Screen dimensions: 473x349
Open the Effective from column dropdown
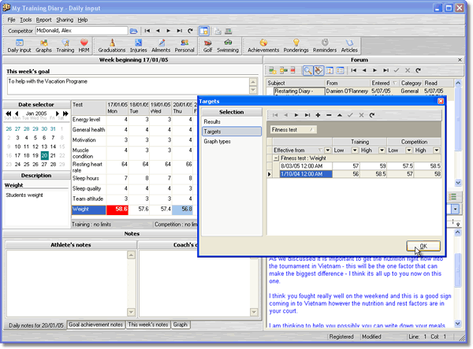(x=328, y=150)
